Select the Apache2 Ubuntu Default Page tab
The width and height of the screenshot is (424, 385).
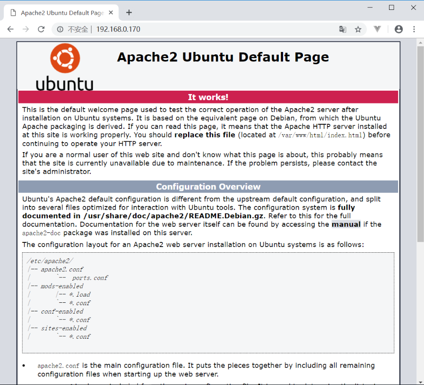click(61, 13)
